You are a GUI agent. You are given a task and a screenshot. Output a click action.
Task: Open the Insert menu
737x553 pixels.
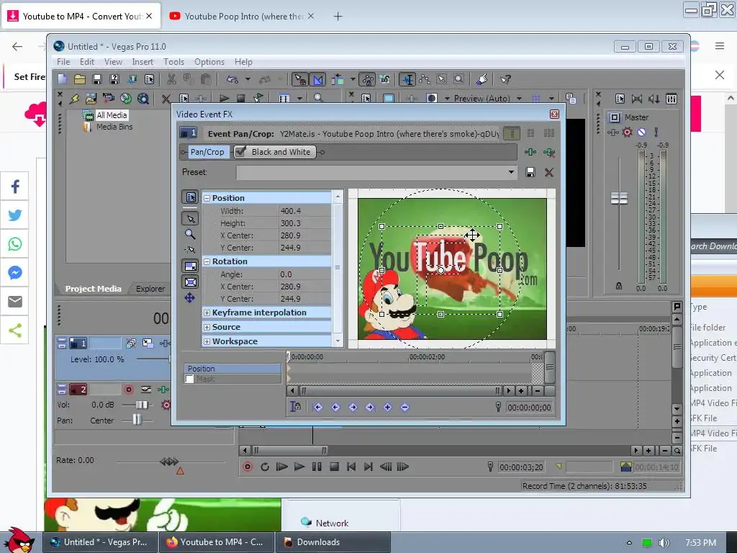(143, 62)
